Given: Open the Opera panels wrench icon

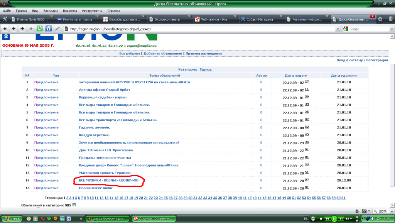Looking at the screenshot, I should [x=5, y=19].
